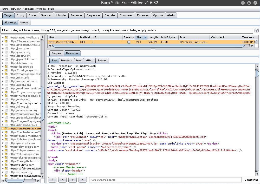Viewport: 260px width, 184px height.
Task: Switch to the Request tab
Action: (x=56, y=53)
